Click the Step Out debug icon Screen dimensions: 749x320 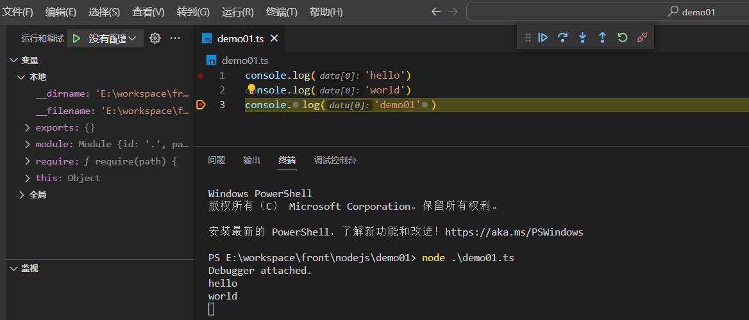tap(602, 38)
